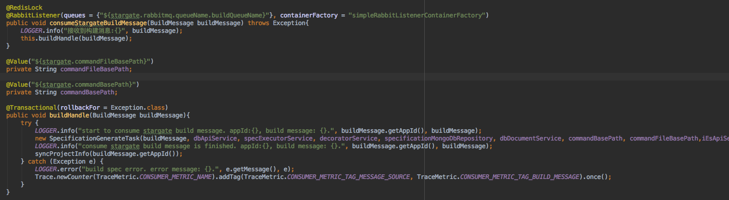The width and height of the screenshot is (729, 200).
Task: Click the containerFactory attribute name
Action: [x=309, y=15]
